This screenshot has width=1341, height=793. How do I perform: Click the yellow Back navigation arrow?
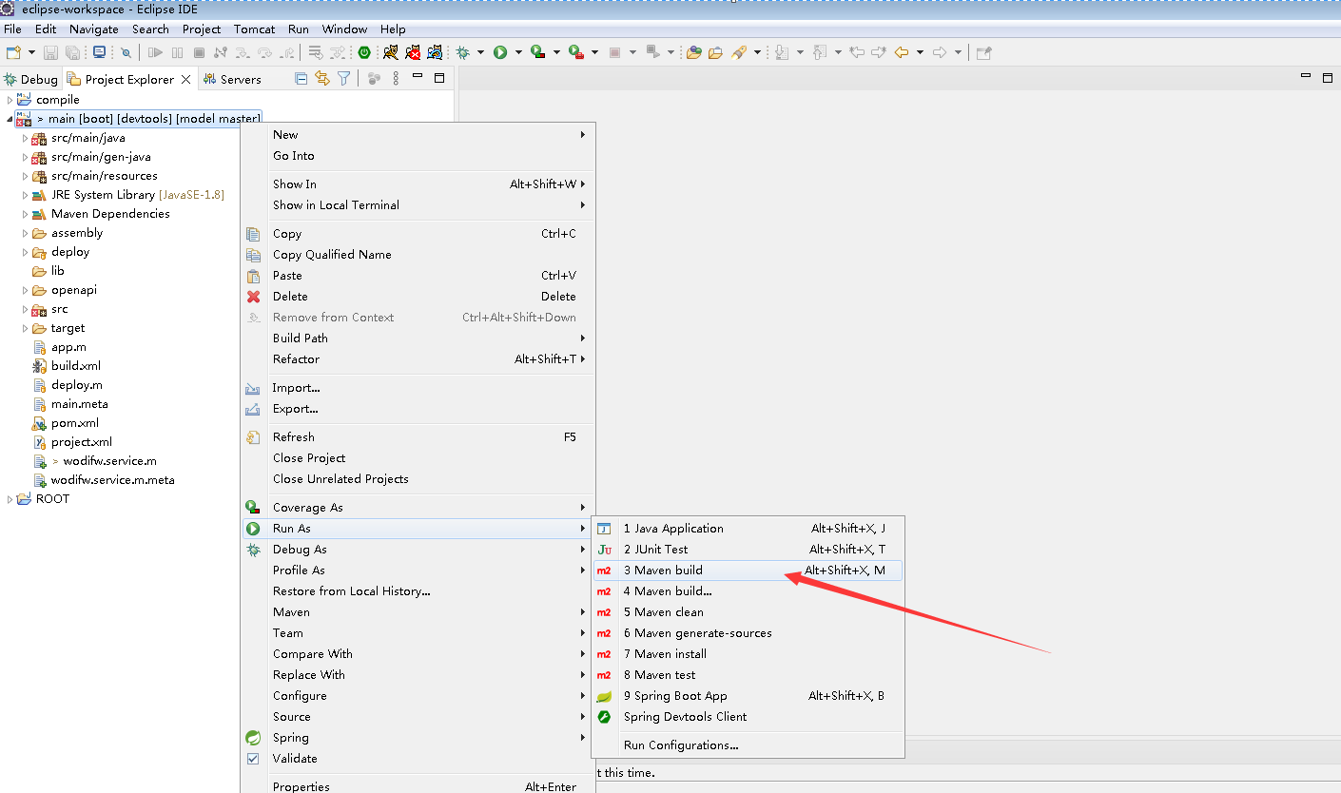click(x=902, y=52)
